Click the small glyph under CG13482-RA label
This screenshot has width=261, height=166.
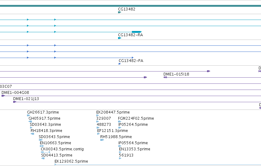coord(120,38)
